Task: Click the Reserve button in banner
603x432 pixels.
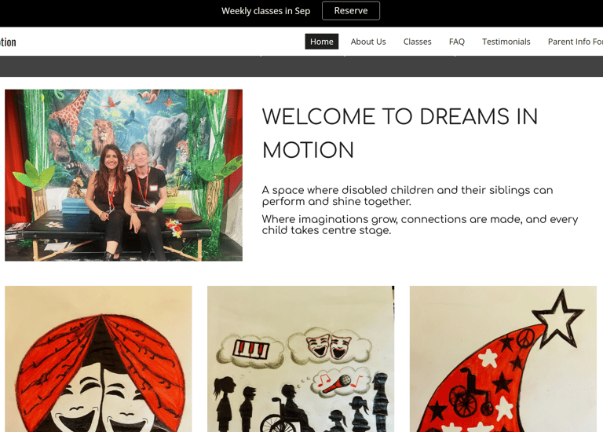Action: 351,11
